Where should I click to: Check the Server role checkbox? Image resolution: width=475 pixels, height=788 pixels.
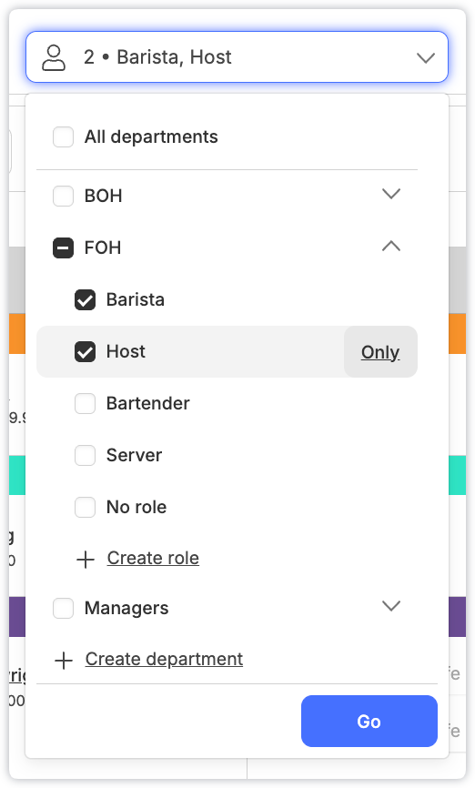coord(85,455)
